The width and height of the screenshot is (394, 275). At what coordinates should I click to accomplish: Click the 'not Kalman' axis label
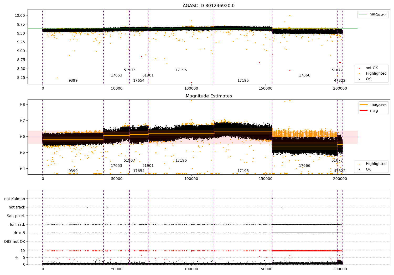[x=15, y=199]
